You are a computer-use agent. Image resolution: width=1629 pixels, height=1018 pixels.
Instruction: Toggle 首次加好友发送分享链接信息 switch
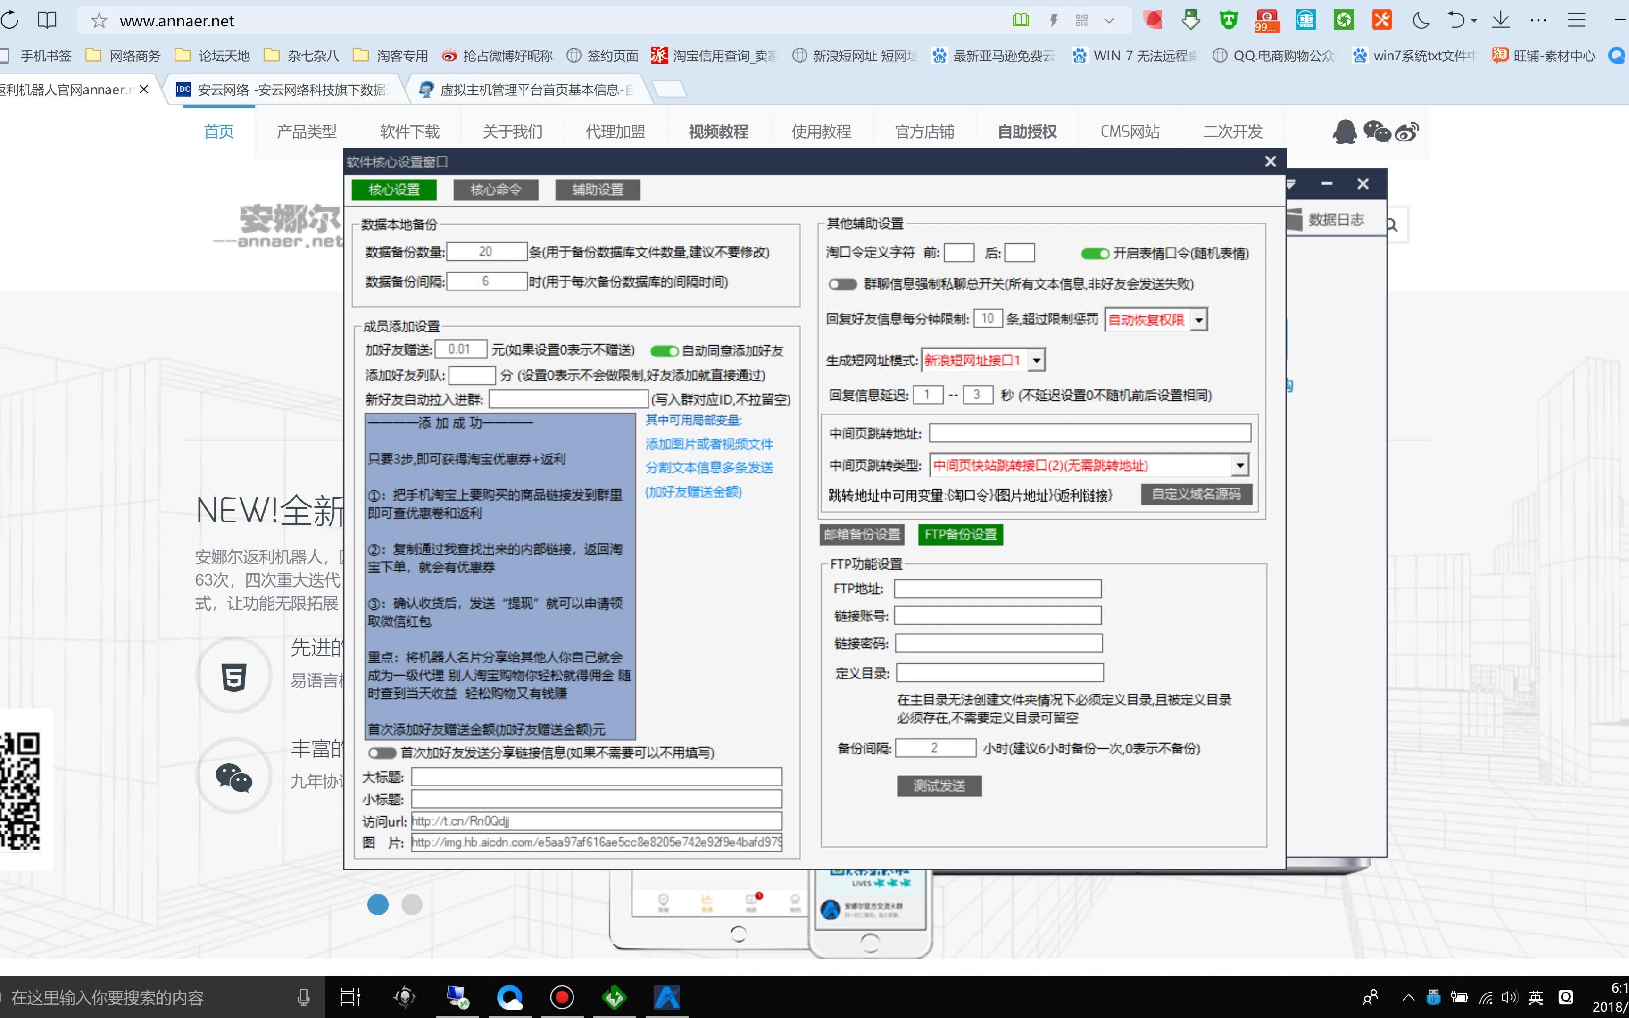click(x=382, y=753)
